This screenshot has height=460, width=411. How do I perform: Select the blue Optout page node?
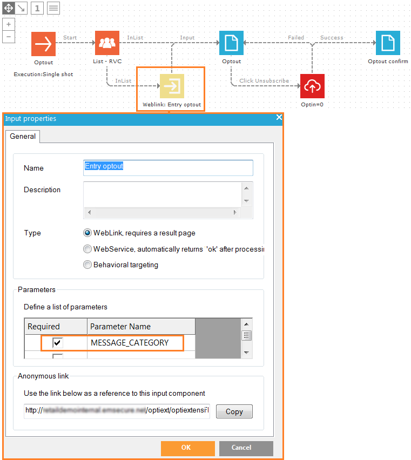click(x=231, y=43)
